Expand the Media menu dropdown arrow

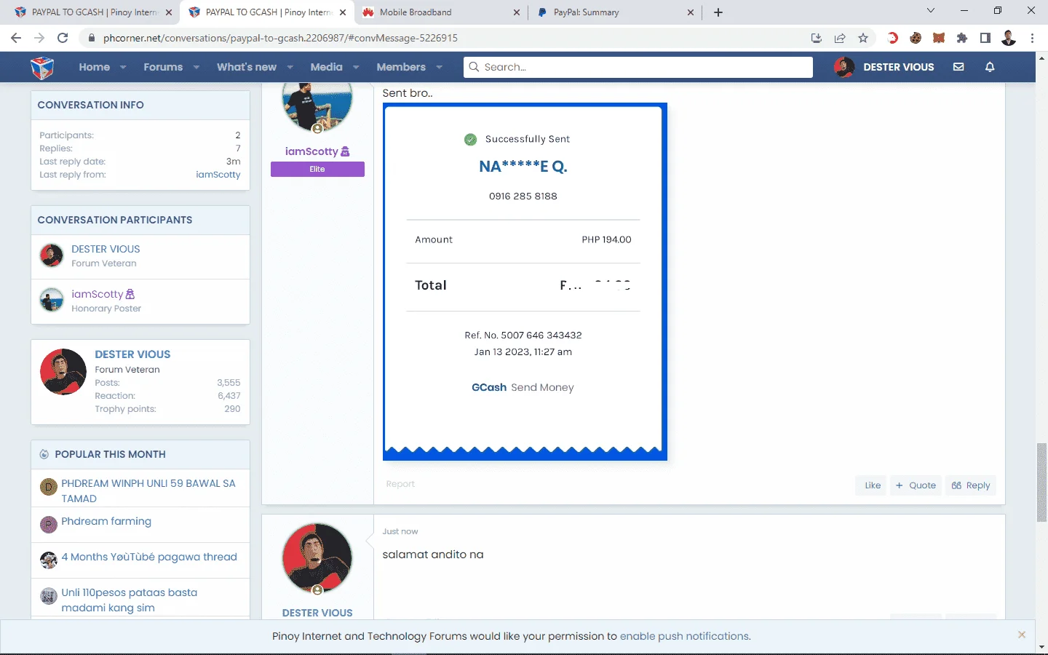(356, 67)
